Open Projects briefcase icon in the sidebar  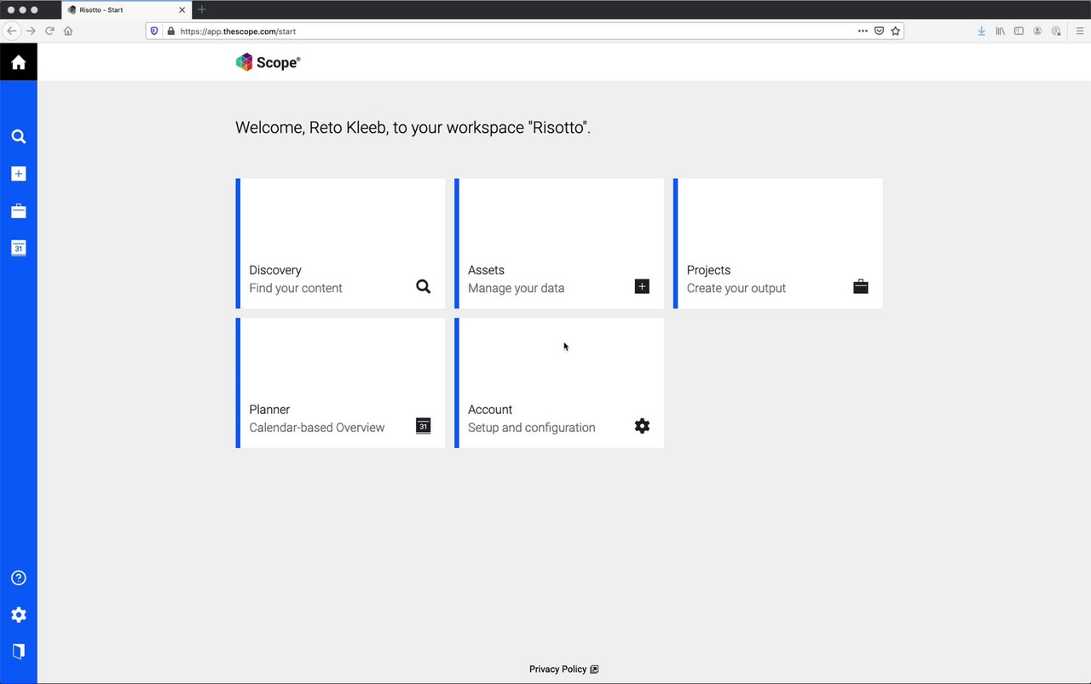click(18, 210)
